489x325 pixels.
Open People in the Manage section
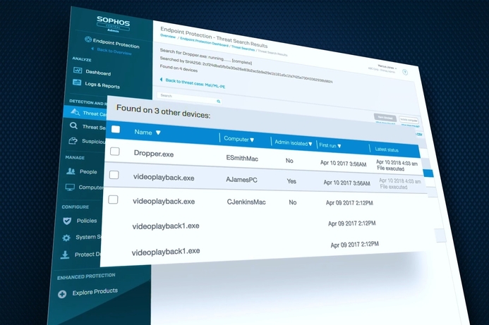click(x=88, y=172)
